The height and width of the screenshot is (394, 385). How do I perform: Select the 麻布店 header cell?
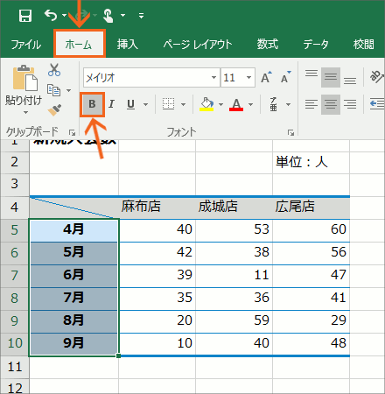[x=157, y=208]
